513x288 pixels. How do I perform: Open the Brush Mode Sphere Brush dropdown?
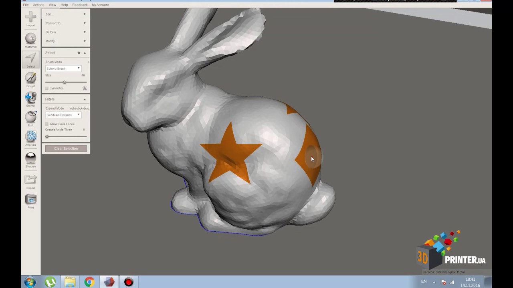click(x=63, y=68)
